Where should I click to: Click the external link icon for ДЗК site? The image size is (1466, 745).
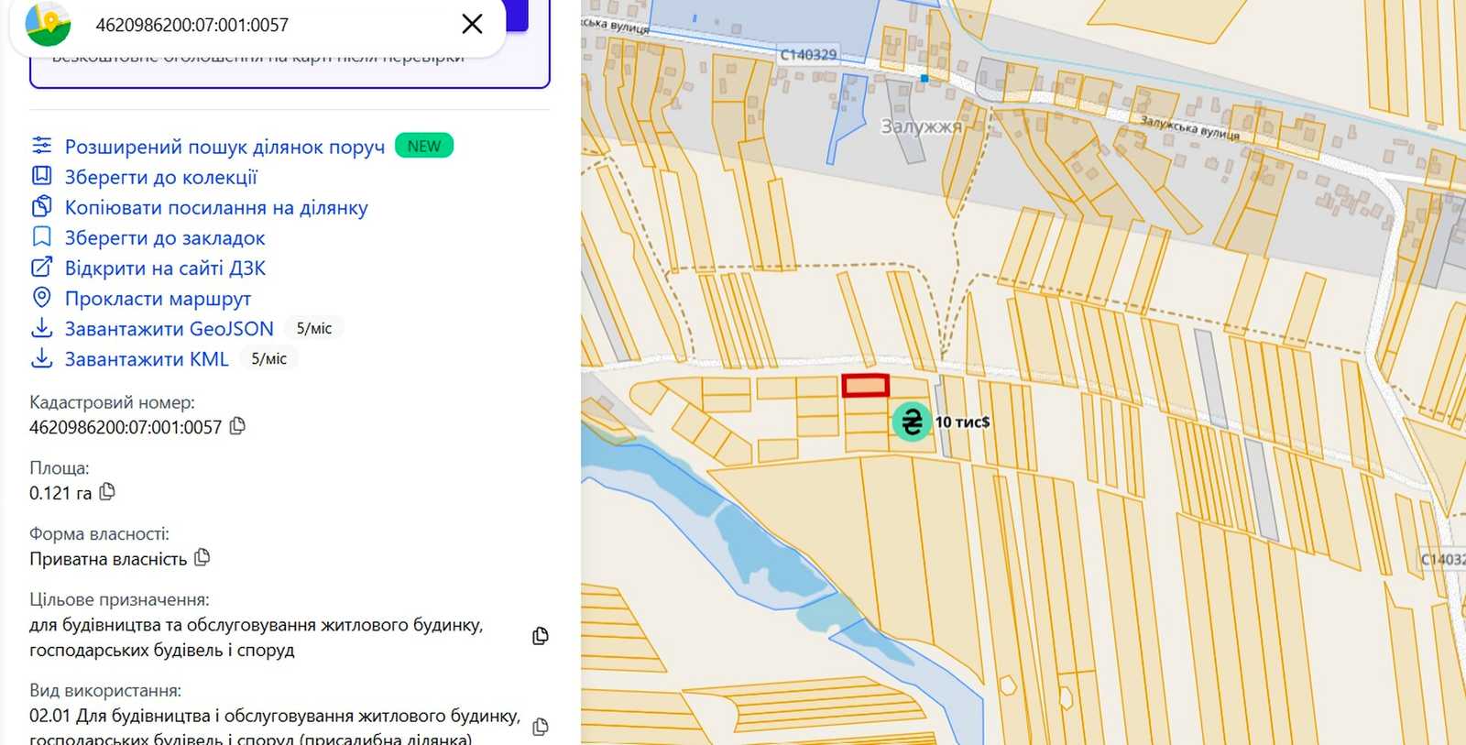click(41, 267)
